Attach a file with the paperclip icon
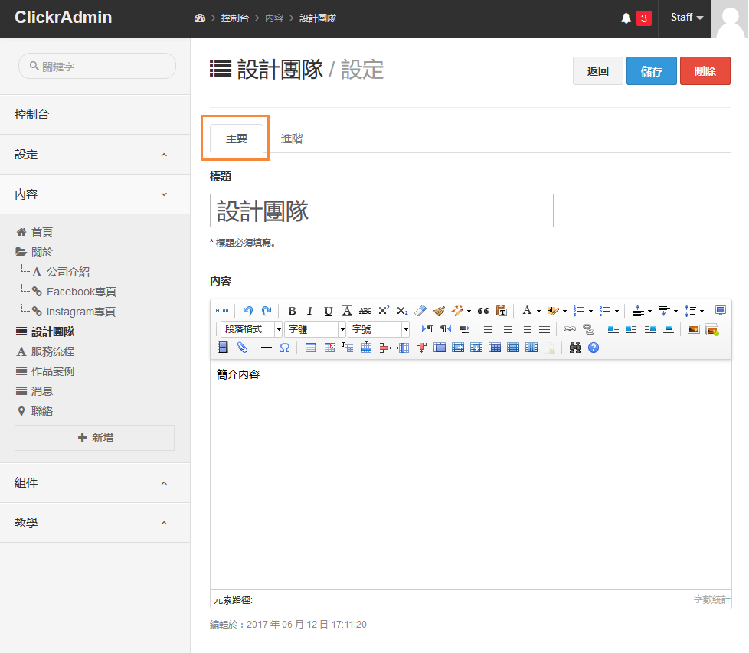This screenshot has width=749, height=653. 242,348
